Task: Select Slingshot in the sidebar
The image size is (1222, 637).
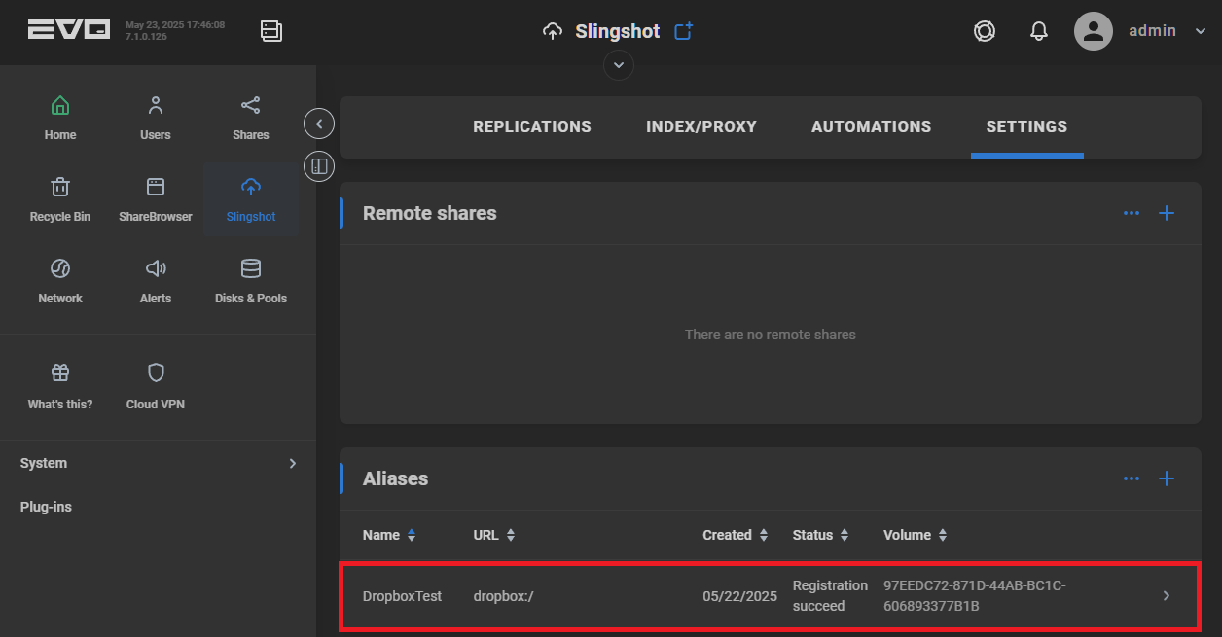Action: pos(251,199)
